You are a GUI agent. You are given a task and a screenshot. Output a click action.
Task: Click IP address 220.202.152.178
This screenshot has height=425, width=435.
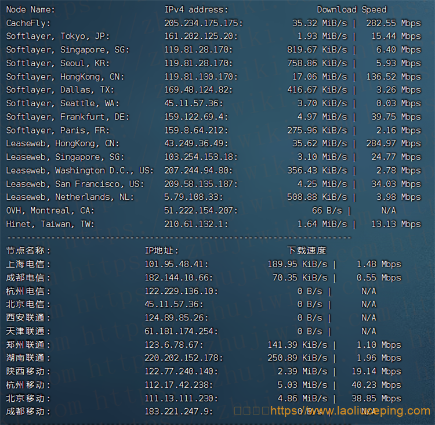tap(184, 358)
